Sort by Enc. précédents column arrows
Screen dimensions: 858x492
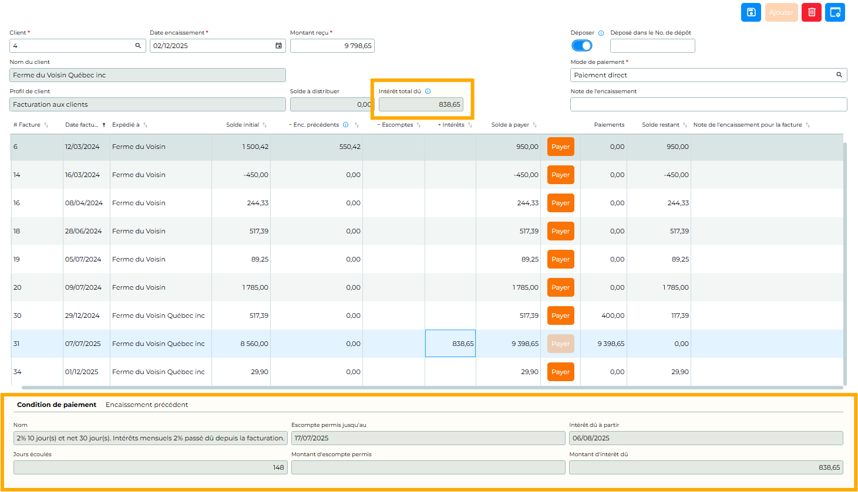click(x=356, y=125)
